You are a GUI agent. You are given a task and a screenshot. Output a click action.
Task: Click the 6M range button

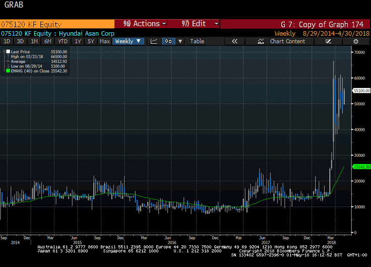point(48,41)
